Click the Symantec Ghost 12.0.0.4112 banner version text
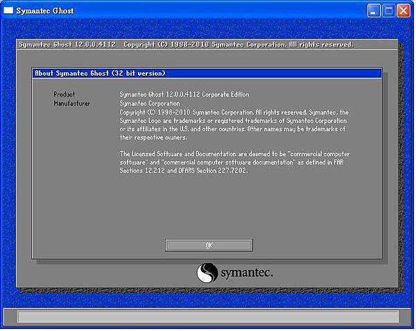416x331 pixels. tap(67, 44)
